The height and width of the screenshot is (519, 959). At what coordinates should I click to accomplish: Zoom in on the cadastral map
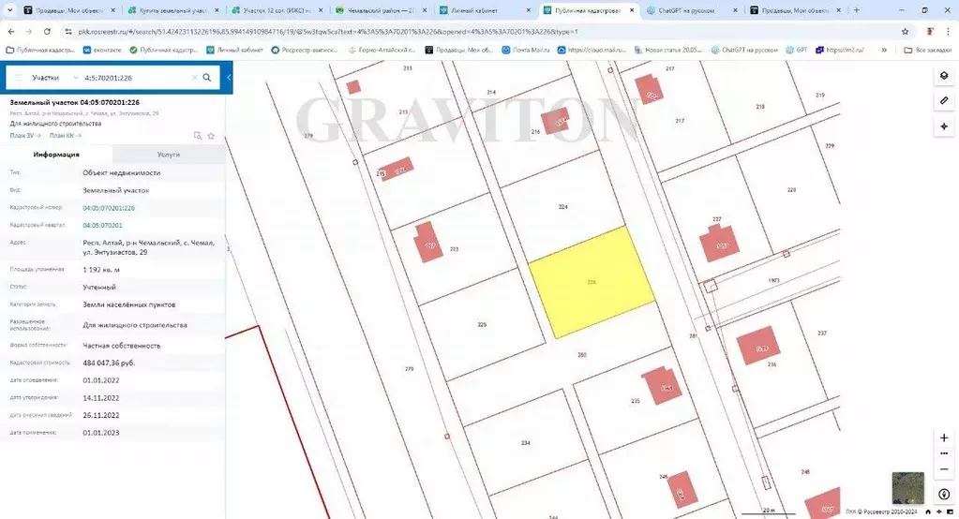pos(944,437)
